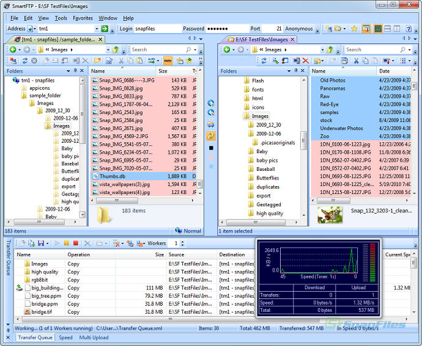Reconnect icon in remote pane toolbar
This screenshot has width=422, height=346.
13,60
